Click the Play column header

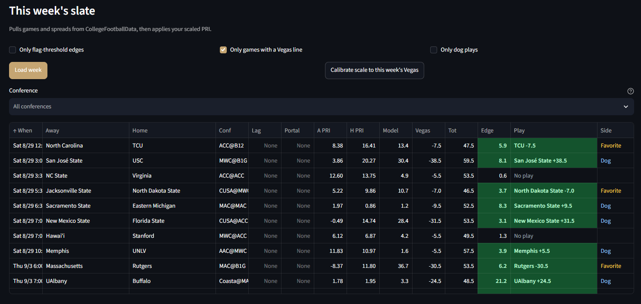tap(554, 131)
